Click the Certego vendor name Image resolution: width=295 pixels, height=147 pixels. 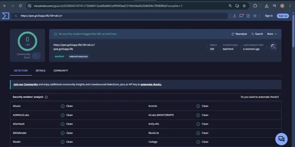153,142
